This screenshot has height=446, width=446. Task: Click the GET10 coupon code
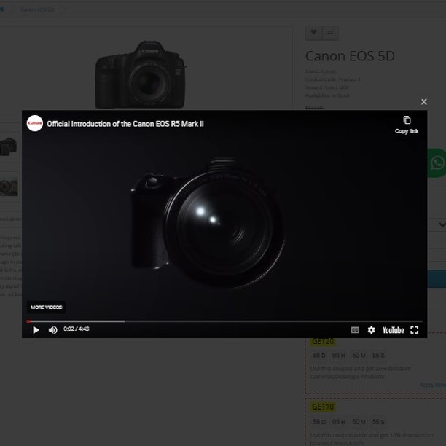[x=323, y=407]
